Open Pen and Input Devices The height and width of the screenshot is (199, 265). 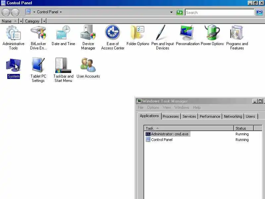tap(161, 33)
